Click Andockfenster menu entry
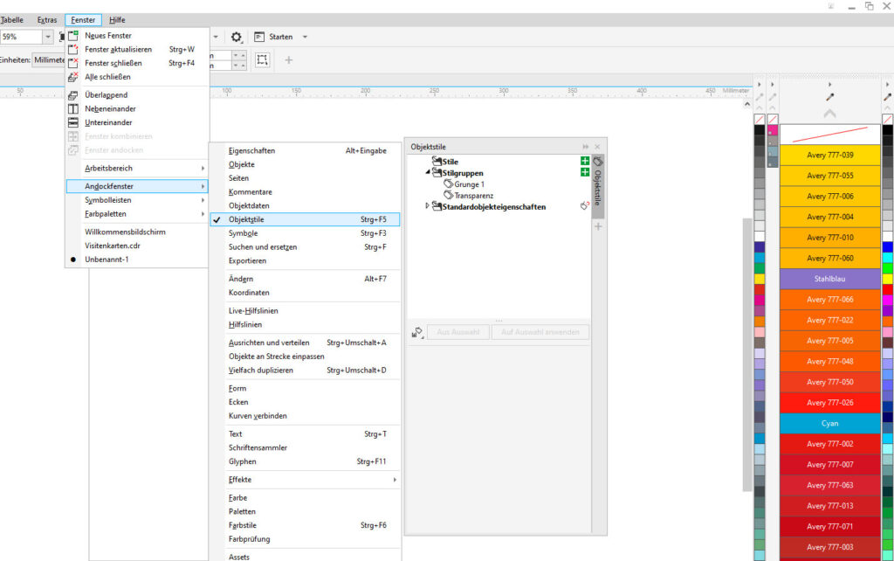This screenshot has width=894, height=561. [137, 186]
